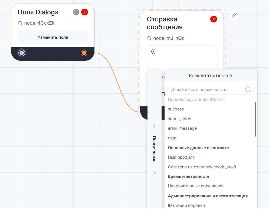Choose the error_message variable
269x209 pixels.
click(182, 128)
